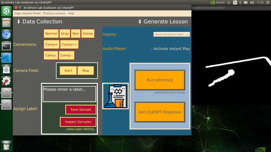
Task: Launch Chromium browser from the dock
Action: [x=6, y=35]
